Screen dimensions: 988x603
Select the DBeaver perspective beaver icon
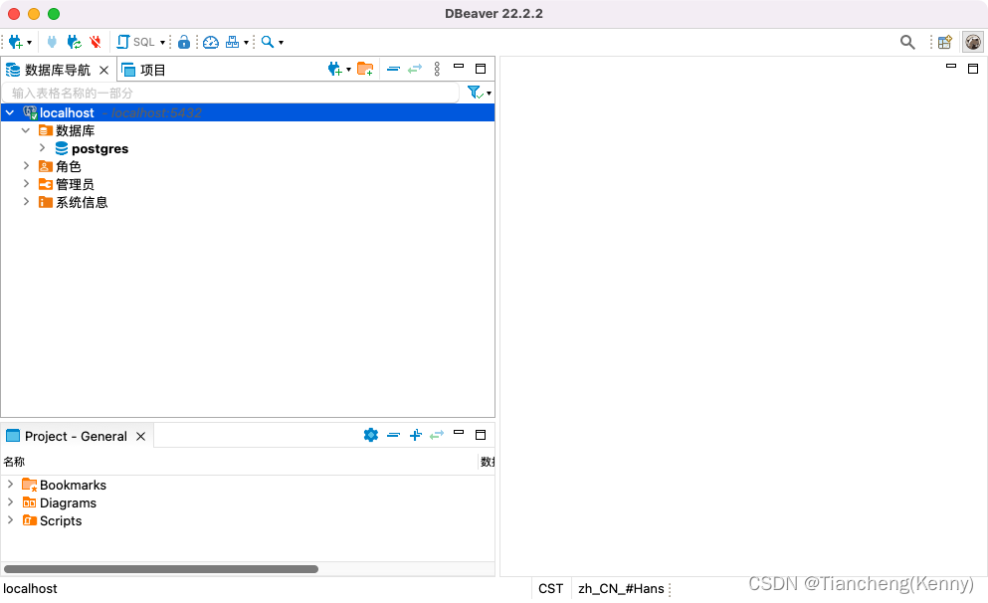973,42
